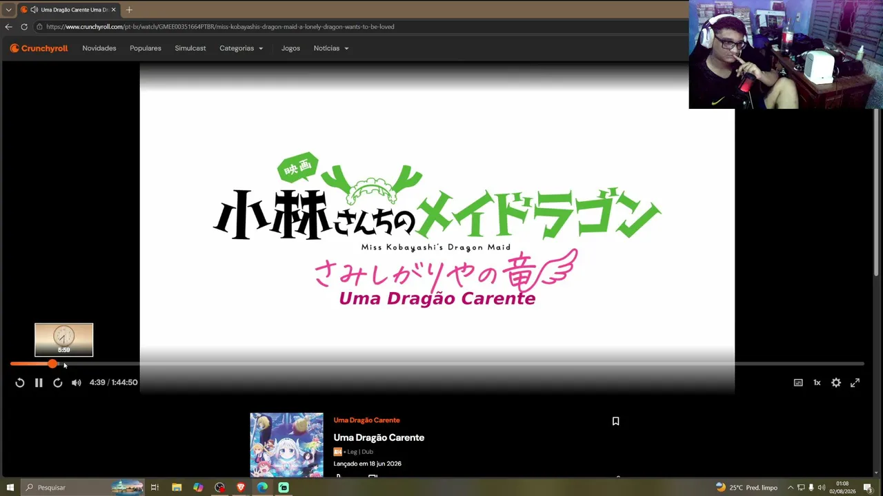The width and height of the screenshot is (883, 496).
Task: Close the Uma Dragão Carente tab
Action: [x=113, y=10]
